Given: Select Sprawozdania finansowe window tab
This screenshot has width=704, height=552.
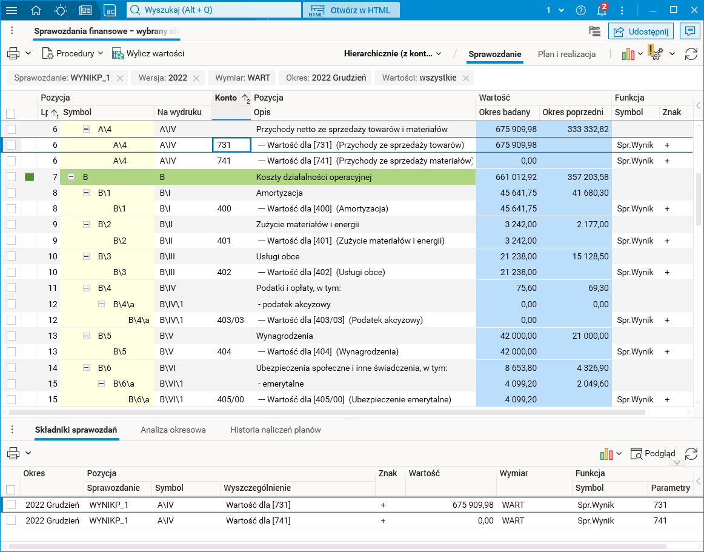Looking at the screenshot, I should 108,31.
